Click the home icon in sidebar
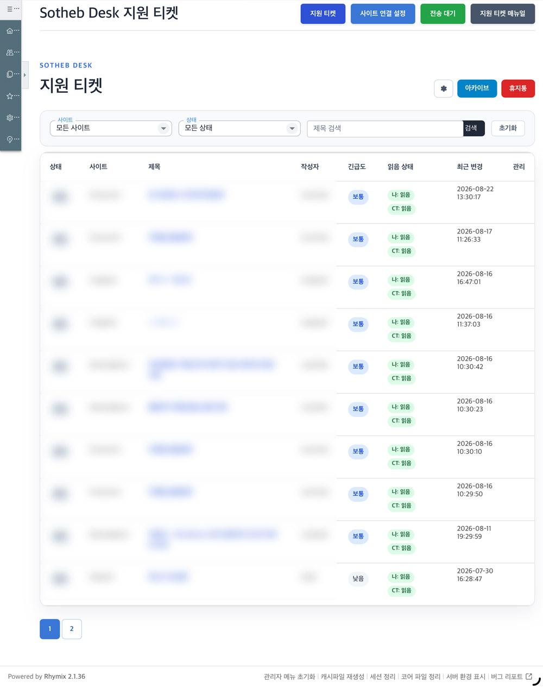543x688 pixels. point(10,31)
